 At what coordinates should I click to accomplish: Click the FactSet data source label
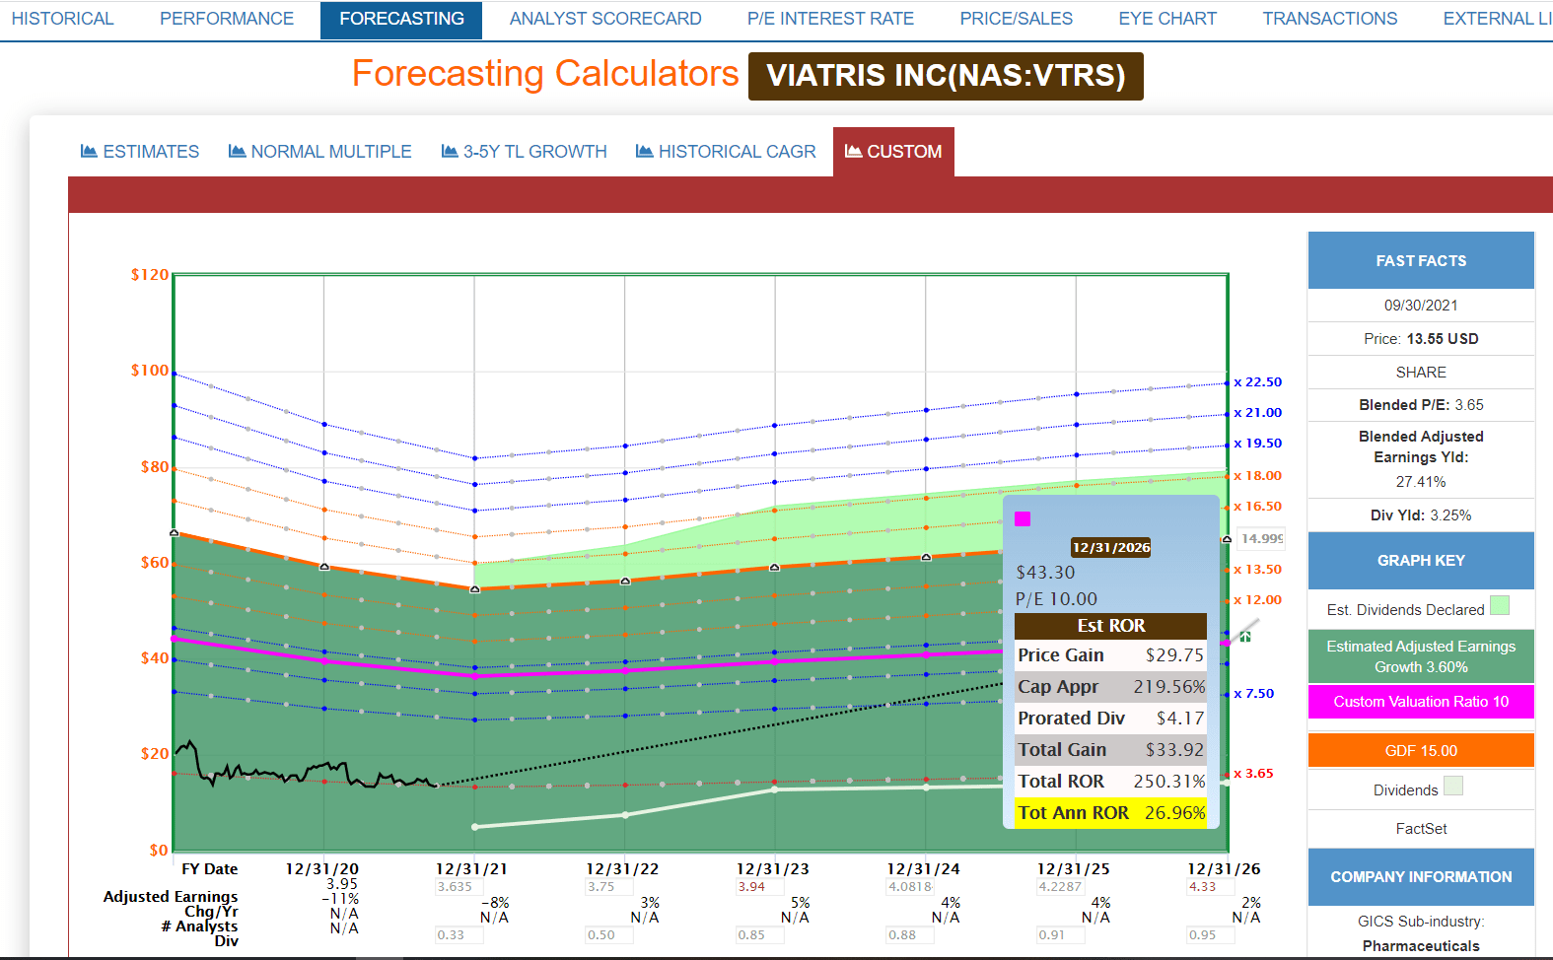(x=1421, y=829)
